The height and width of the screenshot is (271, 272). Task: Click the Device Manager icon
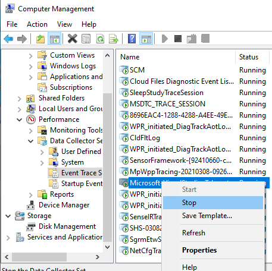point(31,205)
